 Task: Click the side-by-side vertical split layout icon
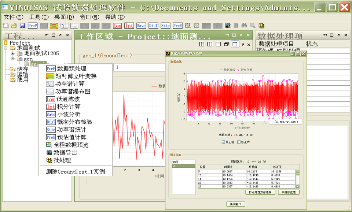point(210,44)
